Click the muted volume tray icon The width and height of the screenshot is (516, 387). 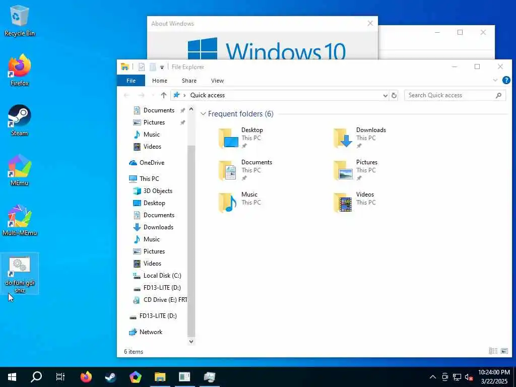[x=469, y=377]
